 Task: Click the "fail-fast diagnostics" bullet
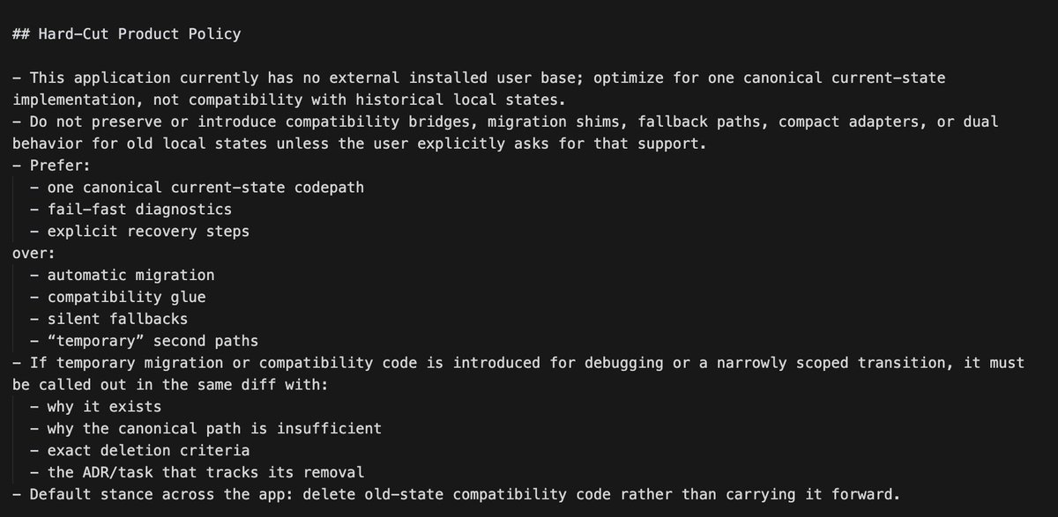pyautogui.click(x=140, y=210)
